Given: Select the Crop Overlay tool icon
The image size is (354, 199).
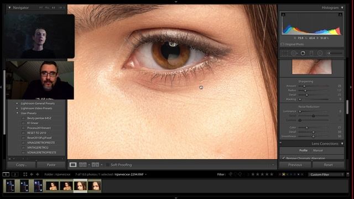Looking at the screenshot, I should click(284, 53).
